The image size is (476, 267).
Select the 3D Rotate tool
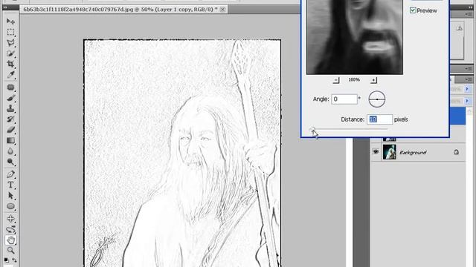click(x=10, y=219)
